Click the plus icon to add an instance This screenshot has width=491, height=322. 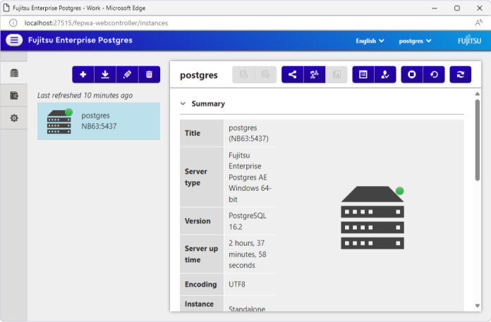(x=83, y=75)
